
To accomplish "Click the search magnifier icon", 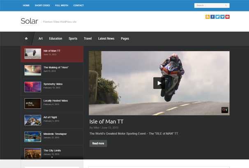I will [x=226, y=6].
